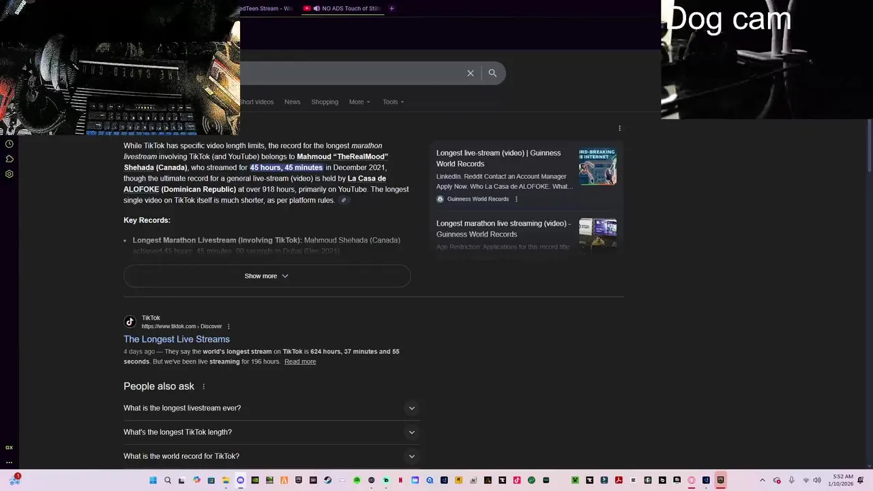Click the 'Key Records:' heading text
The width and height of the screenshot is (873, 491).
pos(147,220)
